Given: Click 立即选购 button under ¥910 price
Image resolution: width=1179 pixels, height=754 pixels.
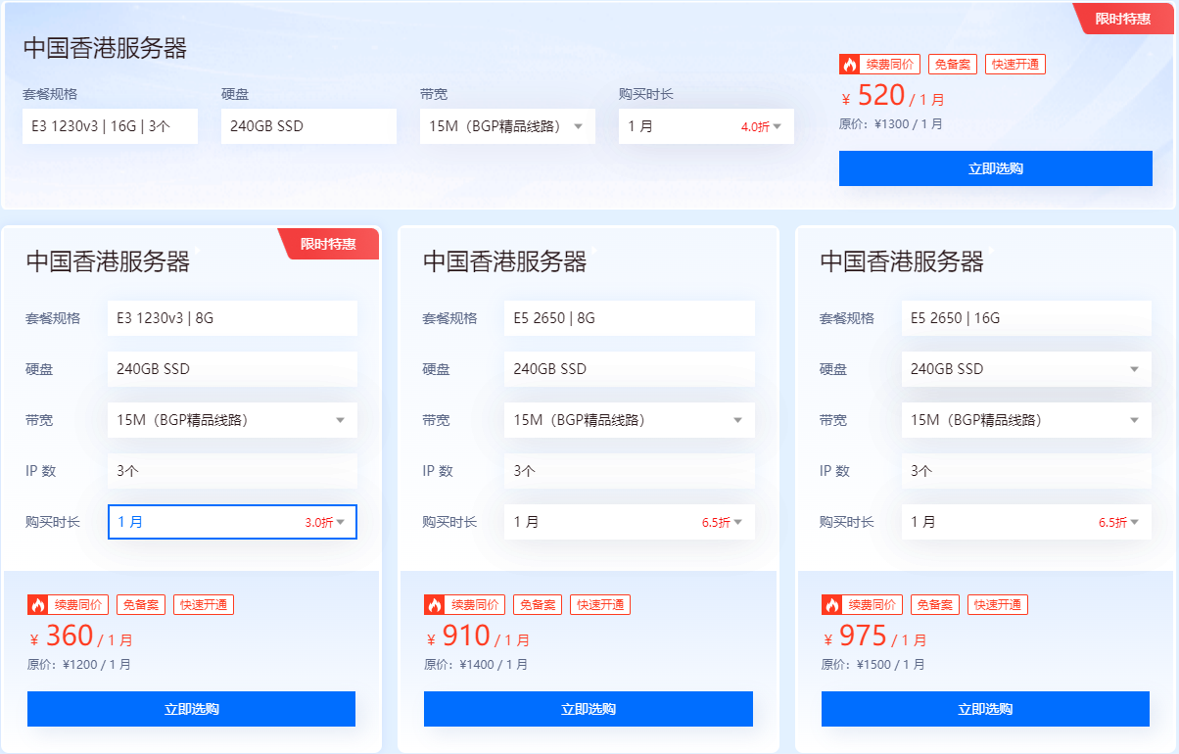Looking at the screenshot, I should tap(589, 709).
